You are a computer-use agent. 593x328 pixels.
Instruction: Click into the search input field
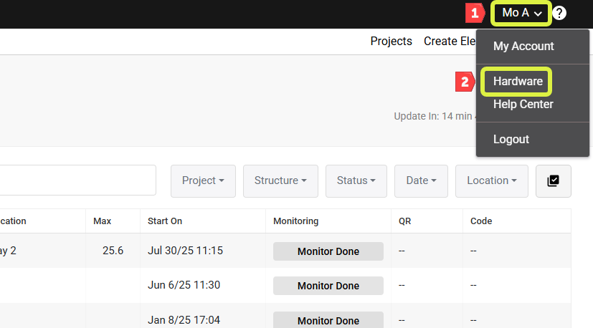[x=77, y=180]
